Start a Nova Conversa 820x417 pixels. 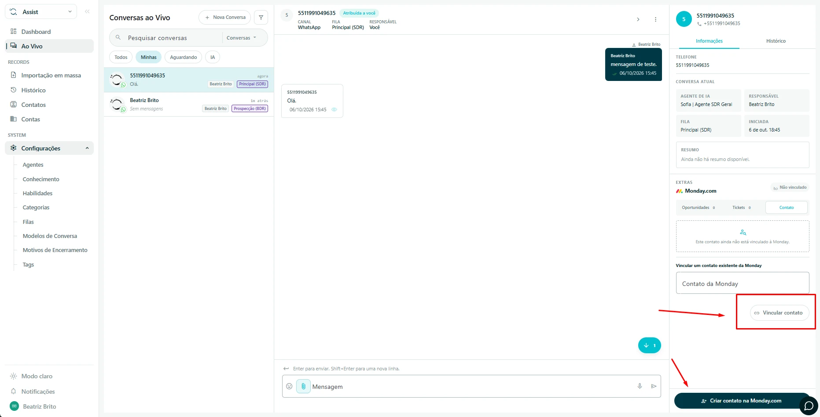225,18
